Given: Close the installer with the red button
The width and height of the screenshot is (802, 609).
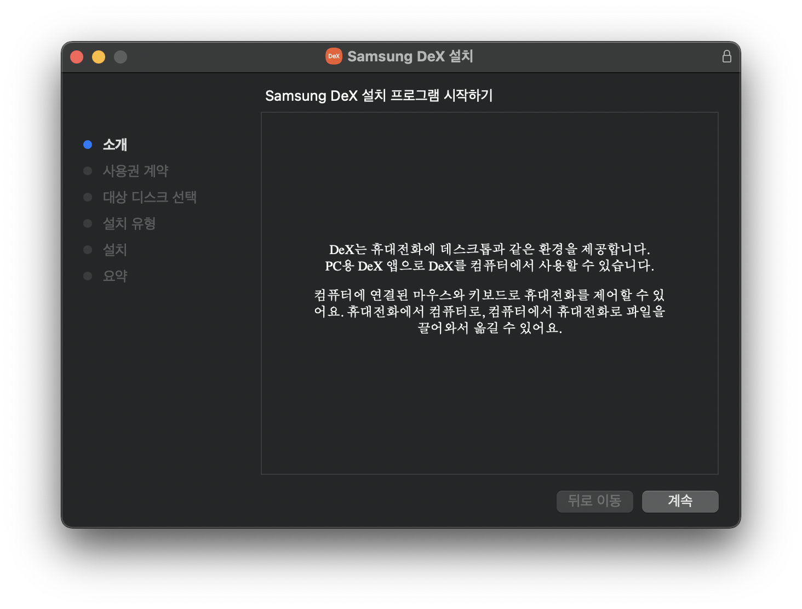Looking at the screenshot, I should pyautogui.click(x=77, y=57).
